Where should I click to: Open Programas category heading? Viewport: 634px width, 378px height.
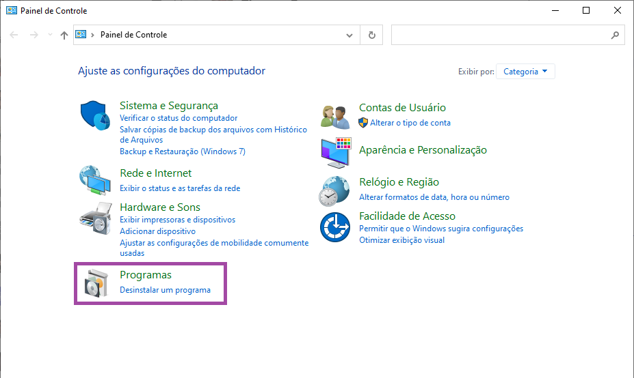click(x=146, y=275)
